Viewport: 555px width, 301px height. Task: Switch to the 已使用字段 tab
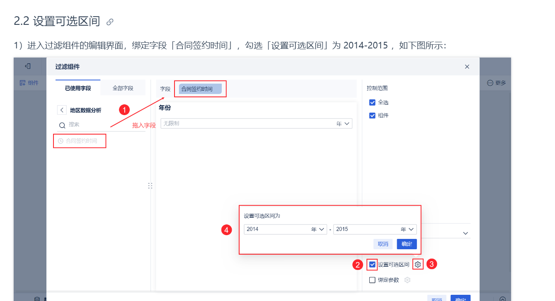(x=78, y=88)
